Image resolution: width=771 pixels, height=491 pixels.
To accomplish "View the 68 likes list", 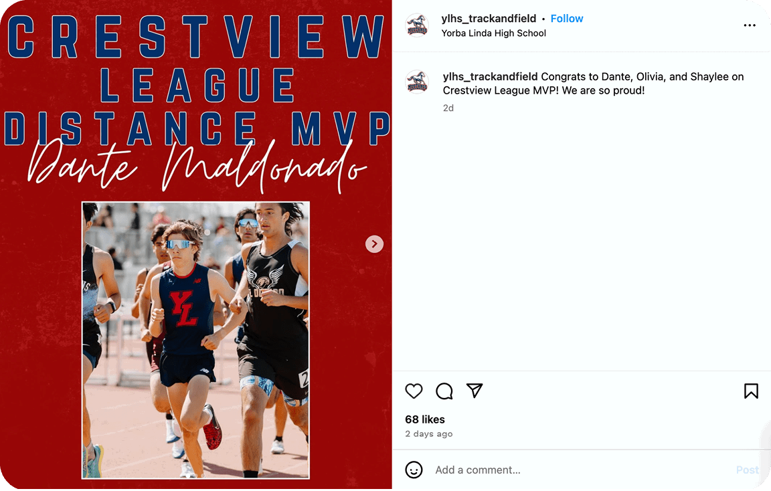I will click(425, 419).
